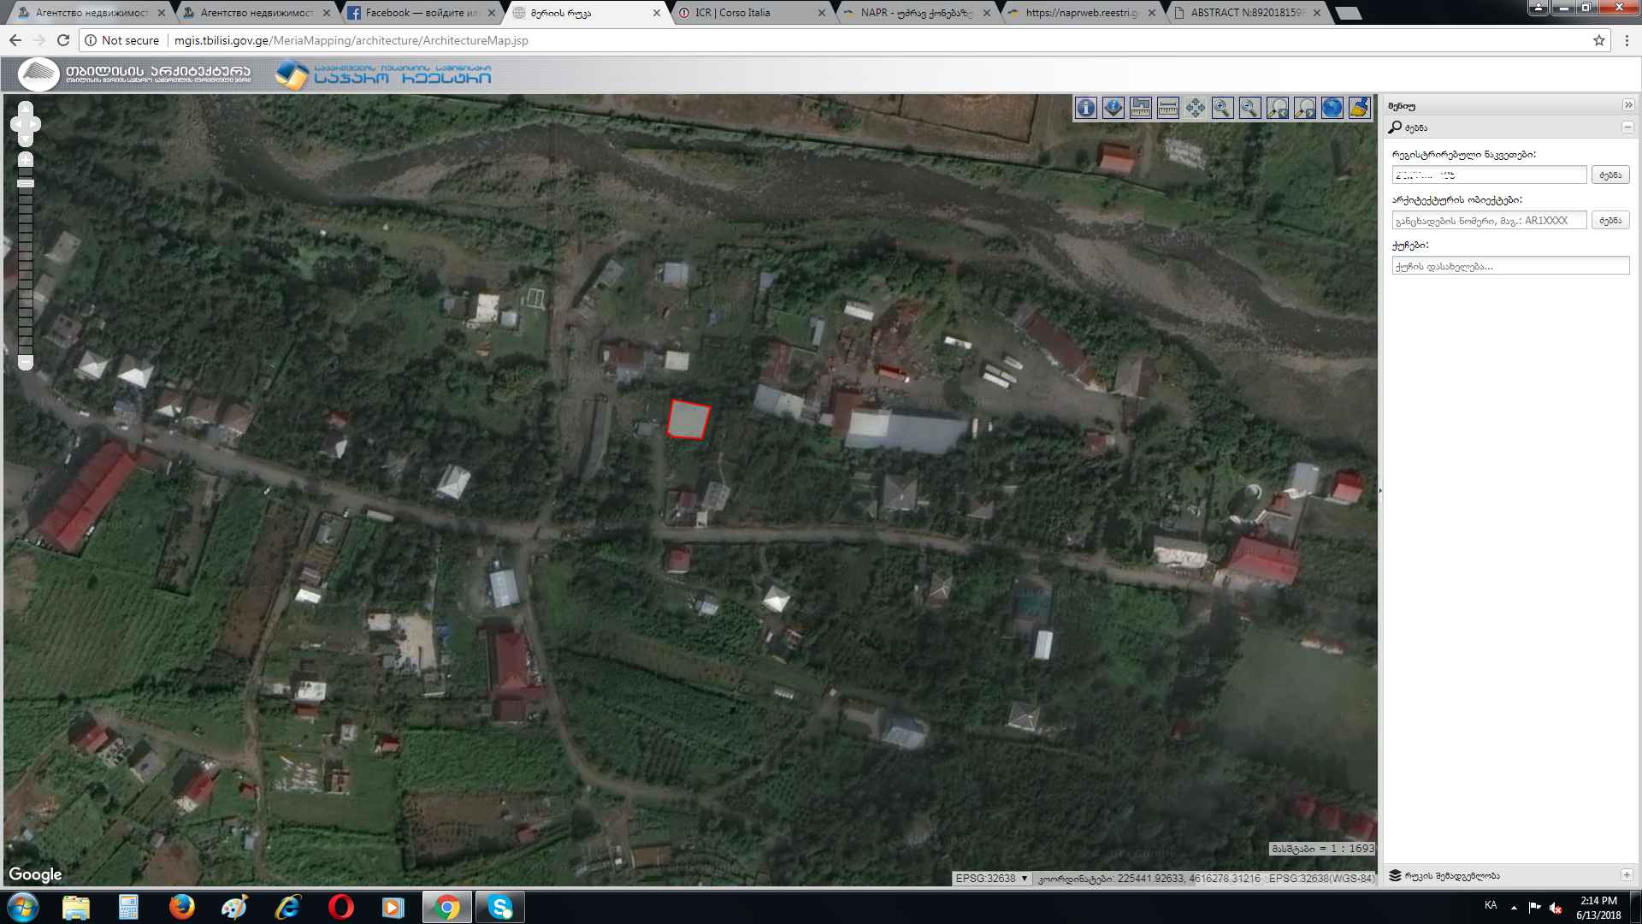Open File Explorer from taskbar
The height and width of the screenshot is (924, 1642).
(75, 907)
